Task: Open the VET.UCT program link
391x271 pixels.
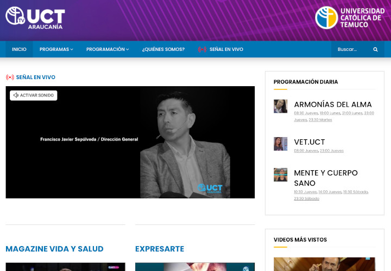Action: [x=310, y=142]
